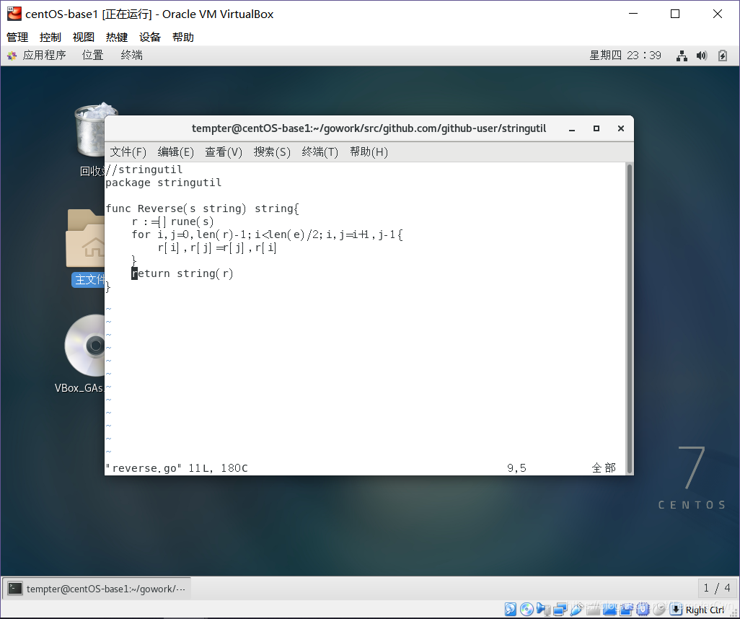Click the 'r :=[] rune(s)' line
The height and width of the screenshot is (619, 740).
172,221
